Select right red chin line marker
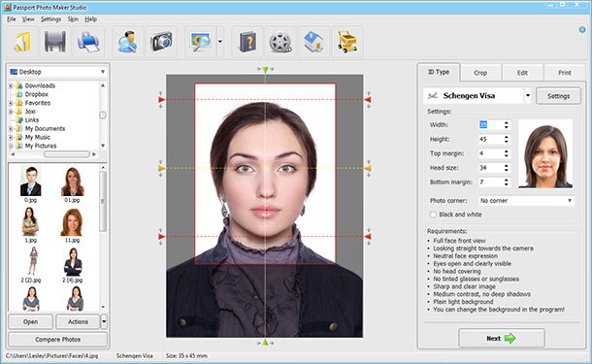The image size is (592, 364). tap(368, 237)
